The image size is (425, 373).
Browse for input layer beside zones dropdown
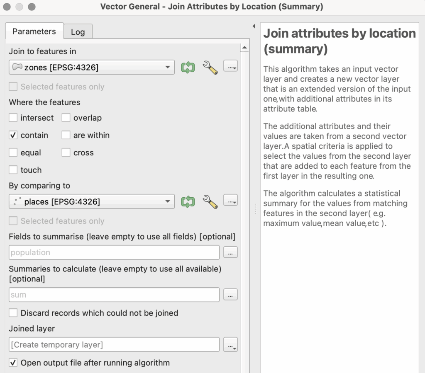coord(230,67)
